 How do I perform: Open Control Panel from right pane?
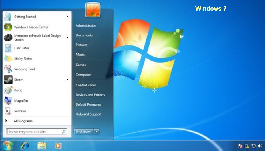(85, 85)
